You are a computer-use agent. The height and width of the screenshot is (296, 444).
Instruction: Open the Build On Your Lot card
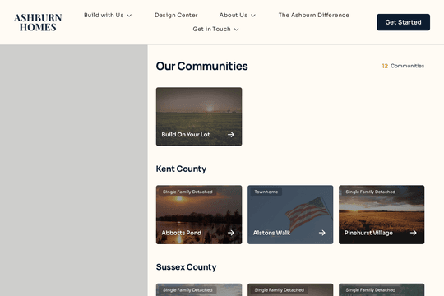[x=199, y=117]
